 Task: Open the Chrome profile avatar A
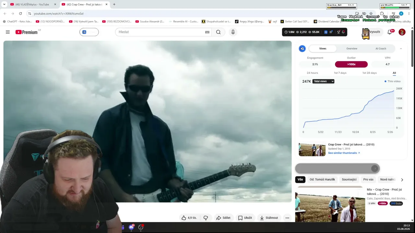[x=401, y=14]
